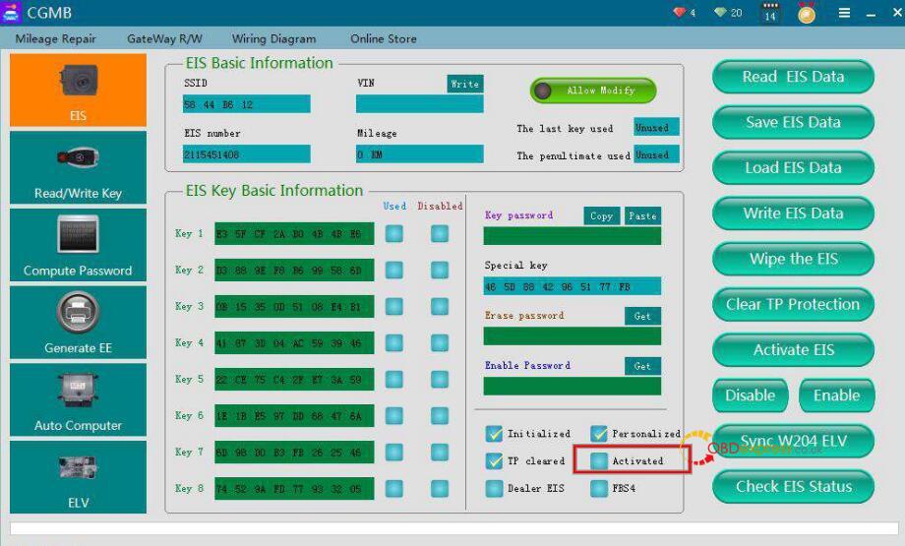This screenshot has height=546, width=905.
Task: Click the Save EIS Data button
Action: pyautogui.click(x=793, y=122)
